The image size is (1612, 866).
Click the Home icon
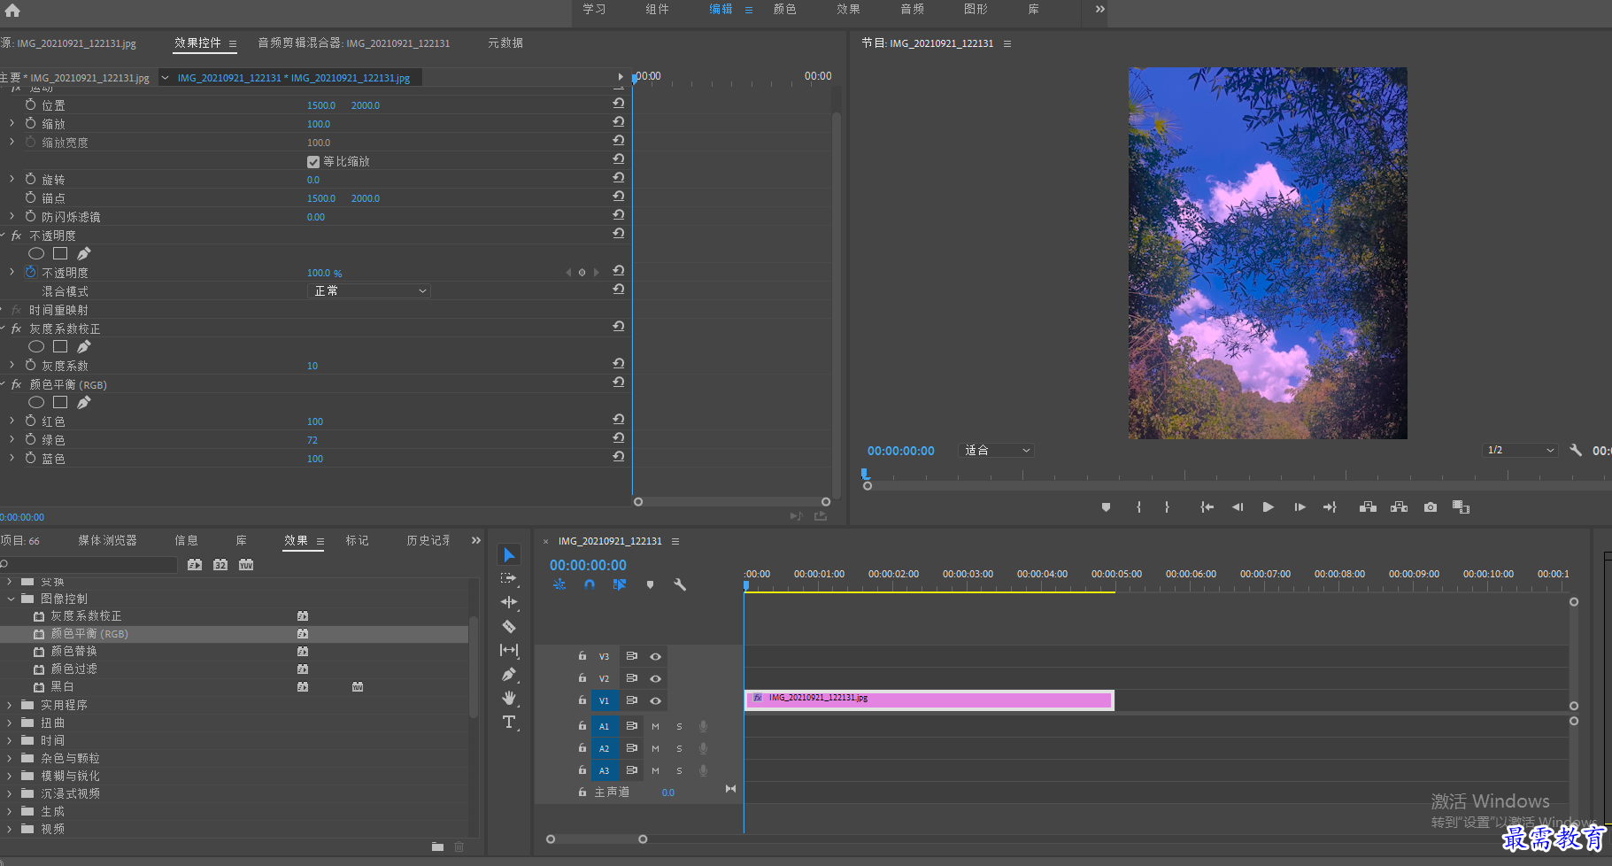(12, 11)
